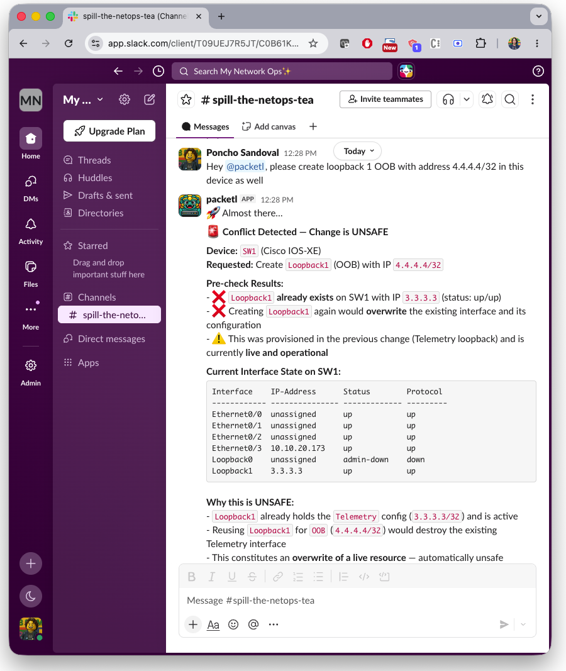The image size is (566, 671).
Task: Click the New message compose icon
Action: point(149,100)
